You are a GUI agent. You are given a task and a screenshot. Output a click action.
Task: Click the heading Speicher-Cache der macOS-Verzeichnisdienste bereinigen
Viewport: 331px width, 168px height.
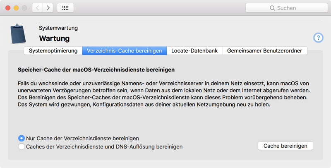click(x=96, y=70)
